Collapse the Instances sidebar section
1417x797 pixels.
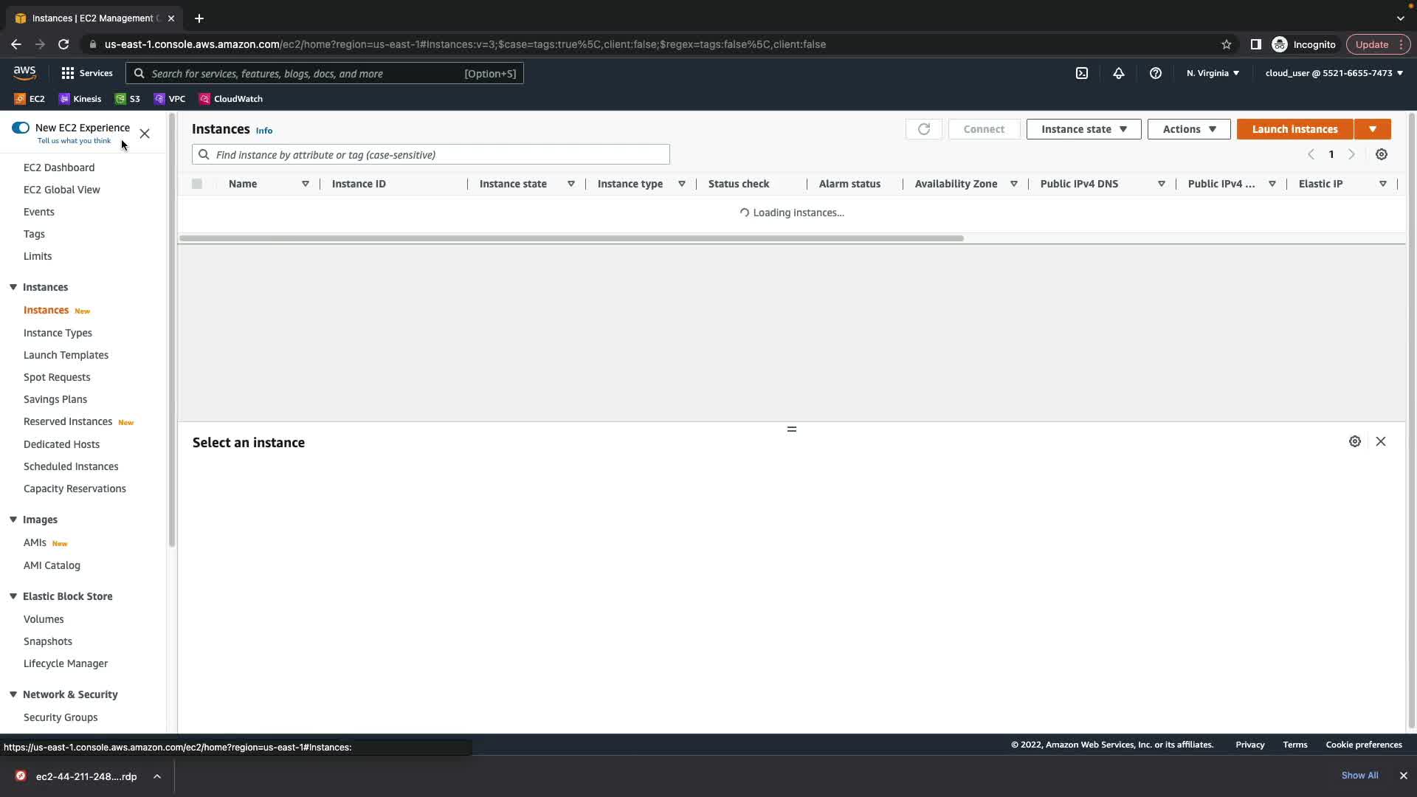(x=13, y=287)
